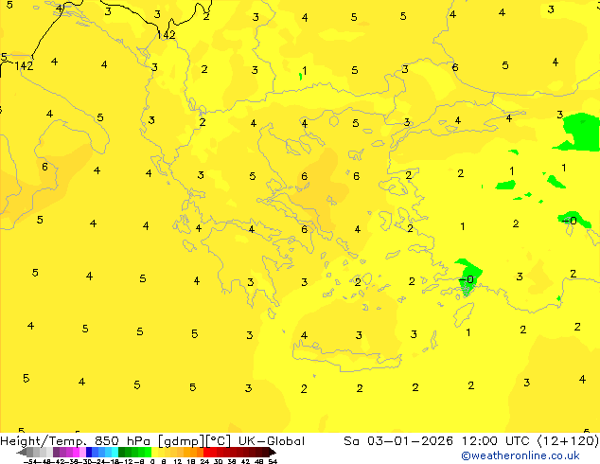Click the 24 label on the legend

pyautogui.click(x=204, y=462)
